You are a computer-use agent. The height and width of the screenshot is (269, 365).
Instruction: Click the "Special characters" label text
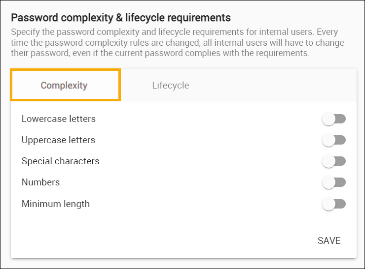pyautogui.click(x=60, y=161)
